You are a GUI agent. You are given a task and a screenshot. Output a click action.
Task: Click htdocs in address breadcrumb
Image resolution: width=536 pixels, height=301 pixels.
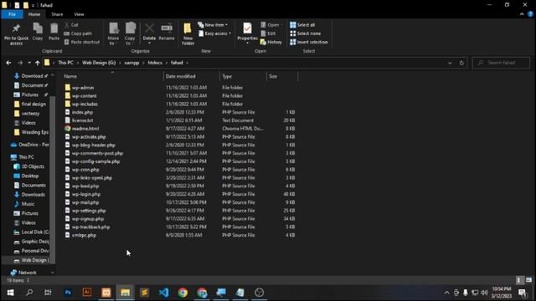[155, 63]
